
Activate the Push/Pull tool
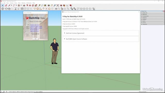(x=24, y=5)
